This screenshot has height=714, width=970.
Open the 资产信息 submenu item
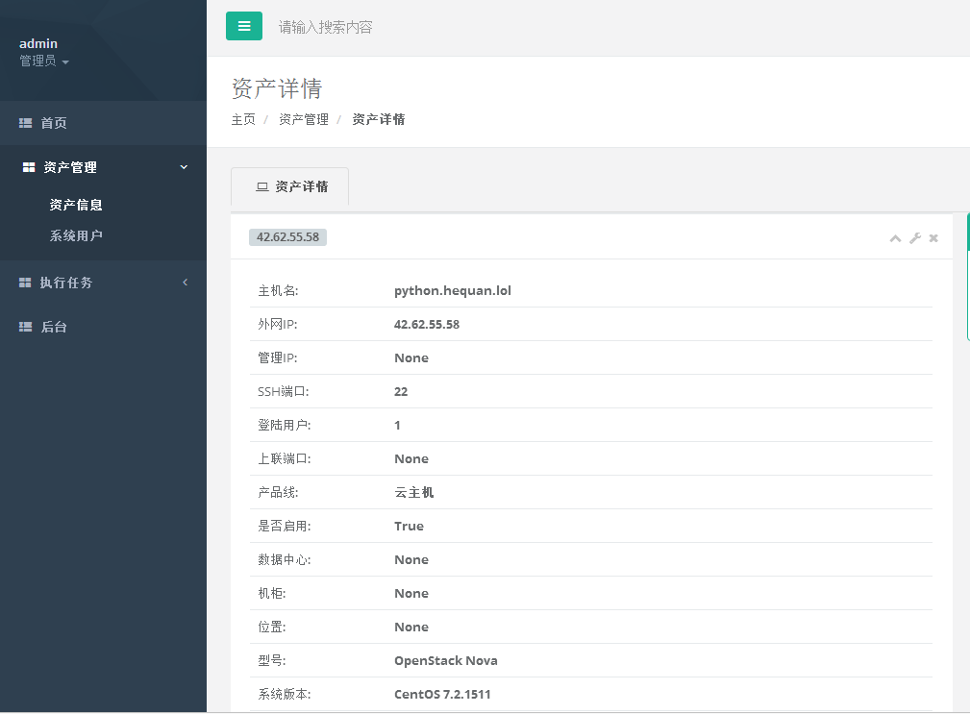[76, 205]
